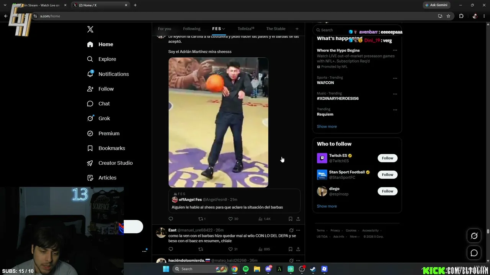Screen dimensions: 490x275
Task: Show more accounts in Who to follow
Action: 327,206
